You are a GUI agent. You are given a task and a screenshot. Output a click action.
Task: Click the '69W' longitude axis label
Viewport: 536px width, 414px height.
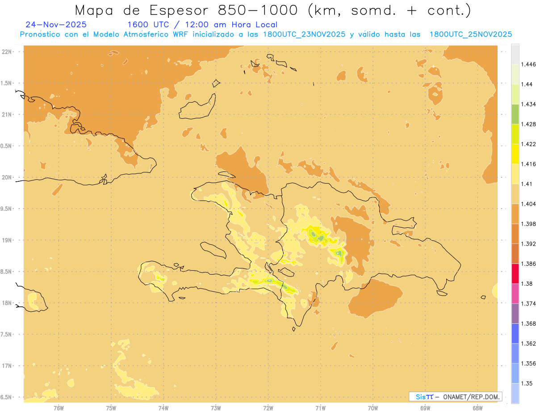(x=425, y=408)
